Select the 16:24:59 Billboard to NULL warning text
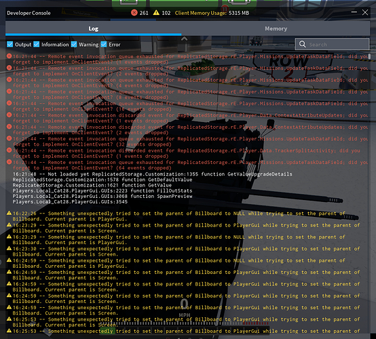This screenshot has width=376, height=339. click(179, 263)
